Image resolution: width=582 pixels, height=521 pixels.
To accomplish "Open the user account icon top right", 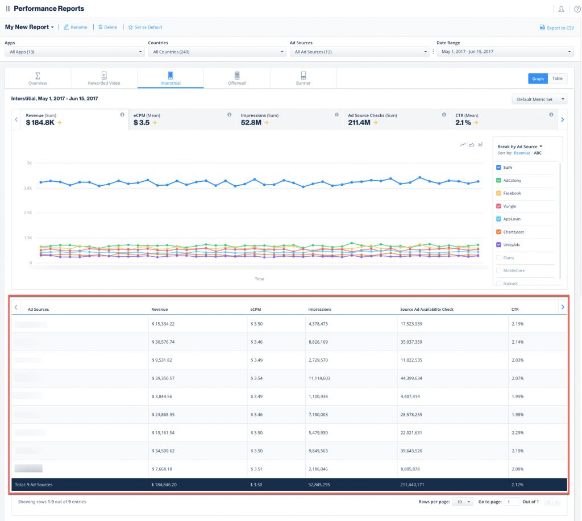I will pyautogui.click(x=561, y=9).
